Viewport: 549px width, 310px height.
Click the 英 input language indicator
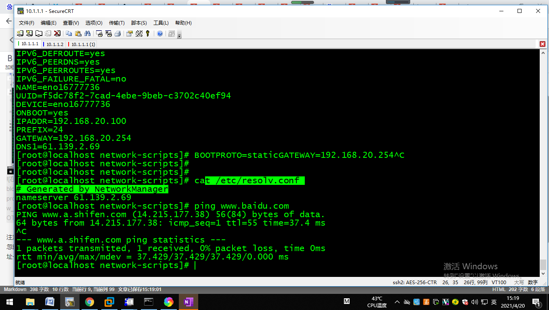tap(494, 302)
